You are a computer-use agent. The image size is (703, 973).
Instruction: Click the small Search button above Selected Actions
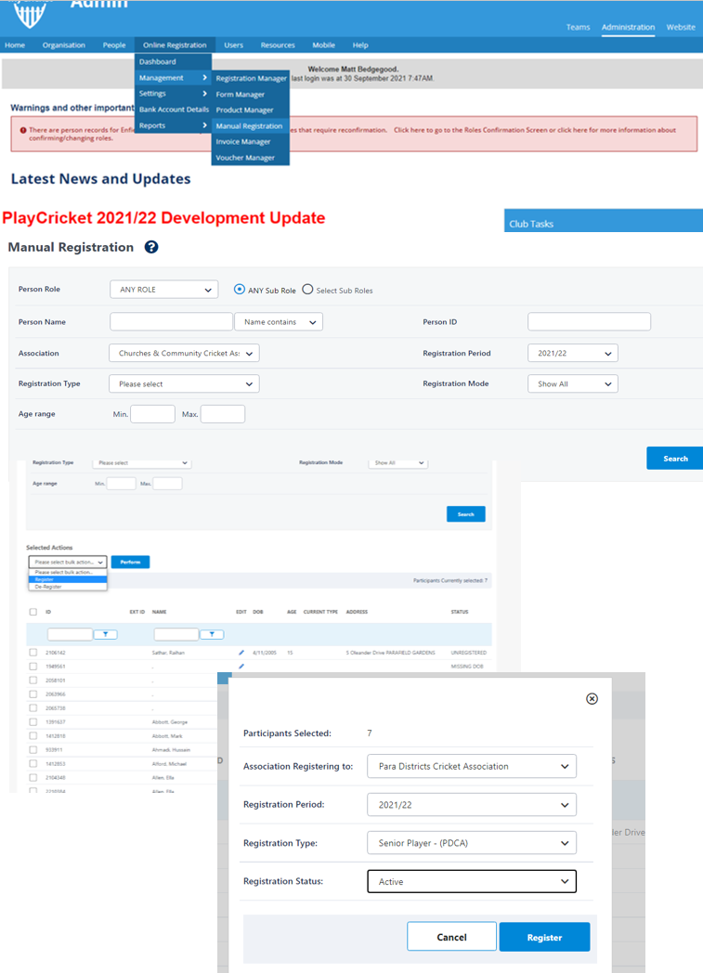coord(466,513)
